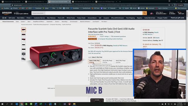
Task: Open Excel from the taskbar
Action: click(x=41, y=104)
